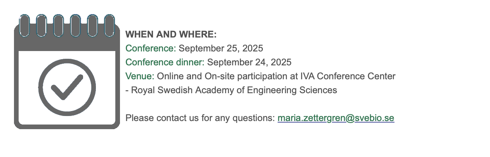The image size is (490, 157).
Task: Click the leftmost spiral ring on the calendar
Action: pyautogui.click(x=24, y=26)
